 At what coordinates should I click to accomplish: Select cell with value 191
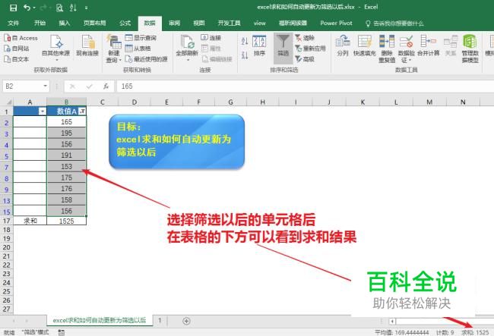click(x=66, y=155)
